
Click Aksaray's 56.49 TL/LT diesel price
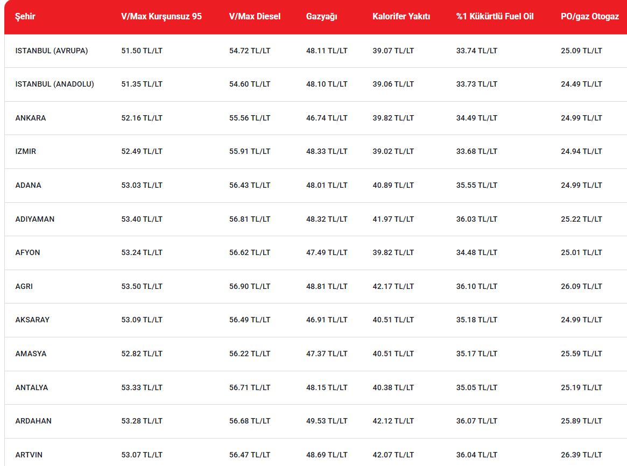tap(250, 320)
